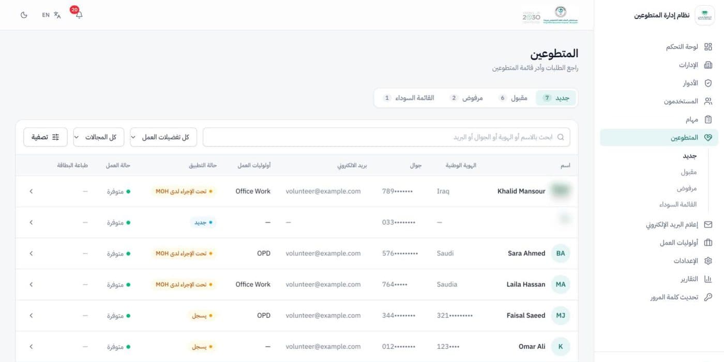
Task: Expand Omar Ali row chevron
Action: [x=31, y=346]
